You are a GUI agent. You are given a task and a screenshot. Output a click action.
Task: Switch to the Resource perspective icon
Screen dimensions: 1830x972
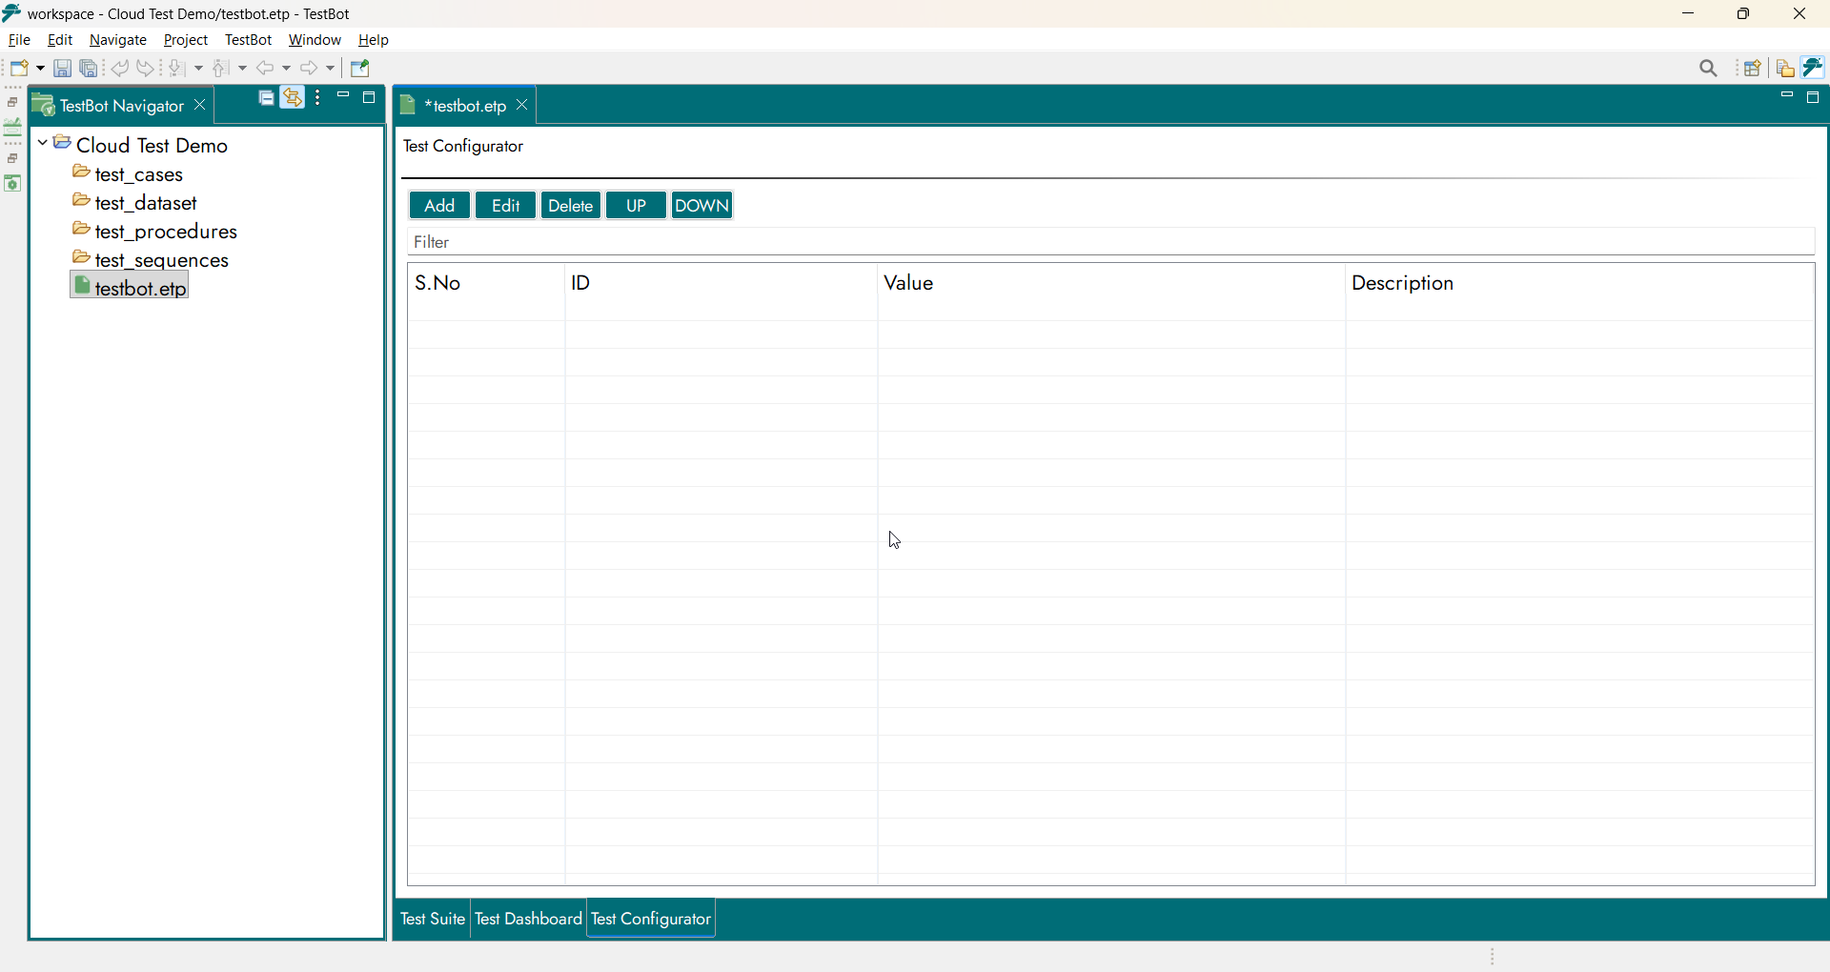click(1785, 69)
